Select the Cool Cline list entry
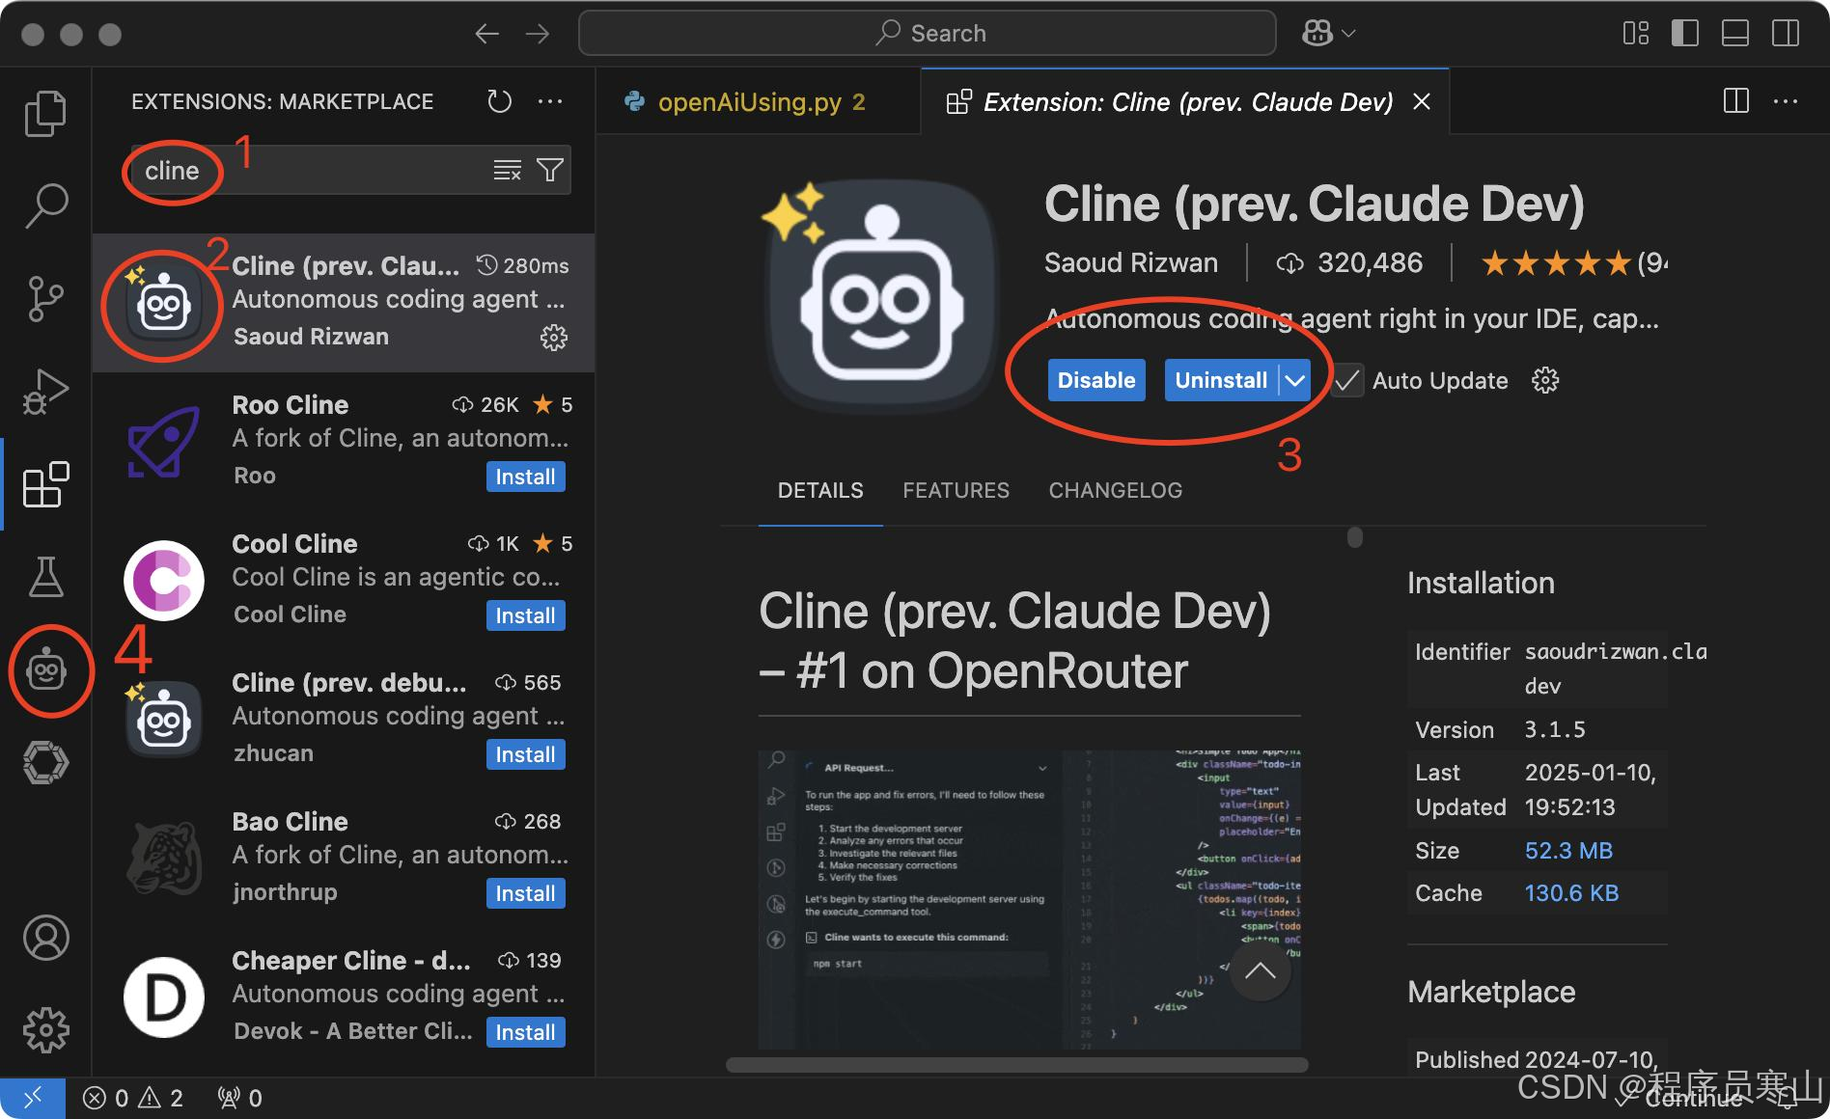The image size is (1830, 1119). (x=344, y=580)
